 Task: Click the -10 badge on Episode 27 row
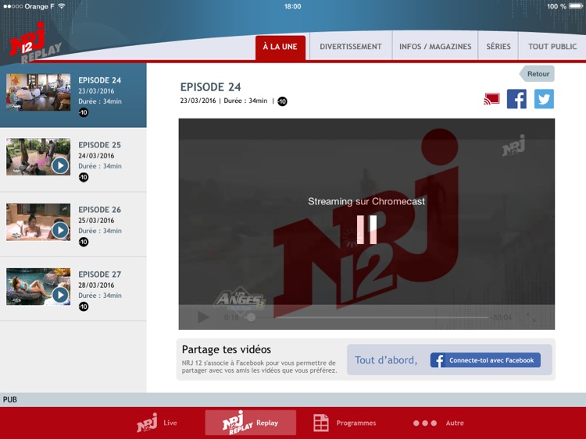tap(84, 306)
